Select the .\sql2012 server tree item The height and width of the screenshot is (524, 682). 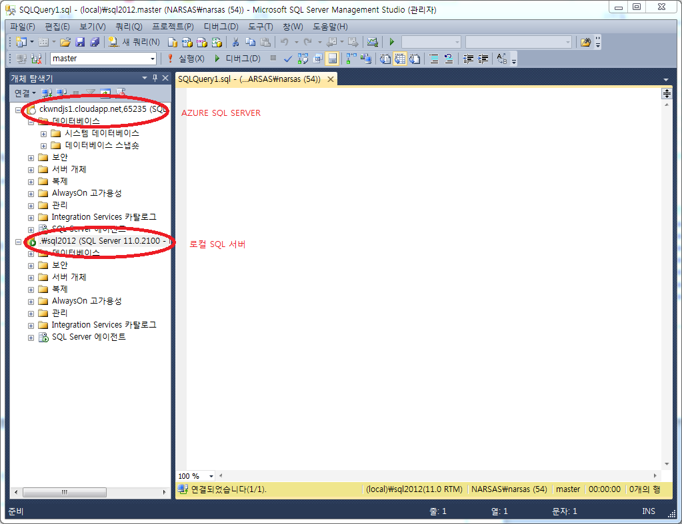(103, 241)
